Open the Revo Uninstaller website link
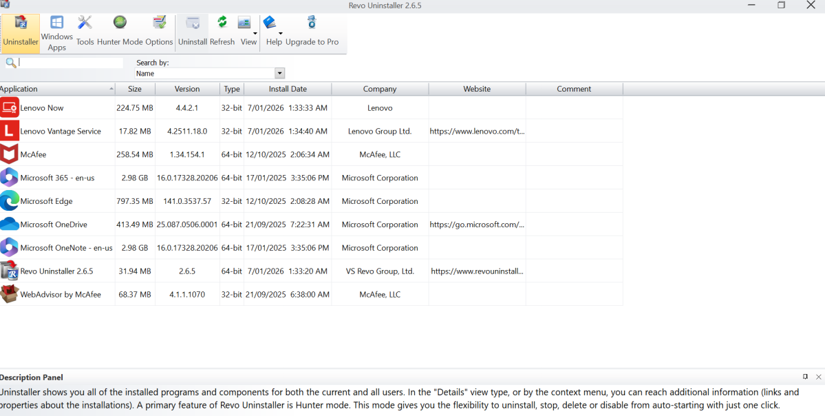Viewport: 825px width, 416px height. click(477, 271)
